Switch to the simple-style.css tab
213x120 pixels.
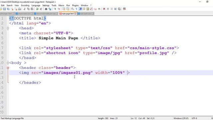tap(24, 14)
